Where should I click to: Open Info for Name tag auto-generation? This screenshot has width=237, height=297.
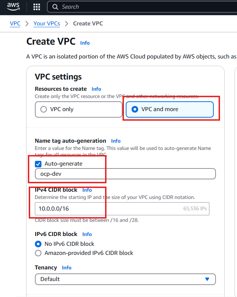point(116,141)
